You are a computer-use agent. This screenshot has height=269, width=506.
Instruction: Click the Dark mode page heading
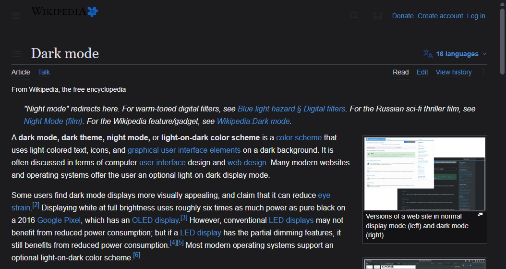65,53
